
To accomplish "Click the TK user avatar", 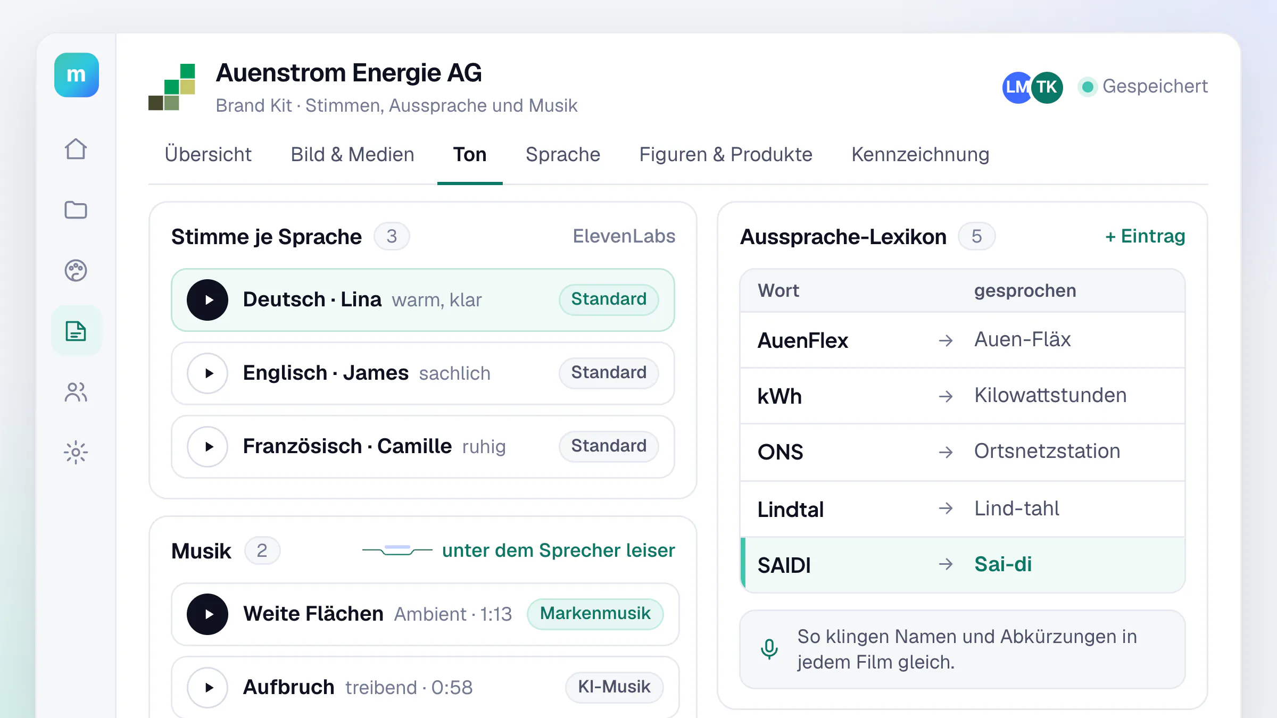I will point(1047,87).
